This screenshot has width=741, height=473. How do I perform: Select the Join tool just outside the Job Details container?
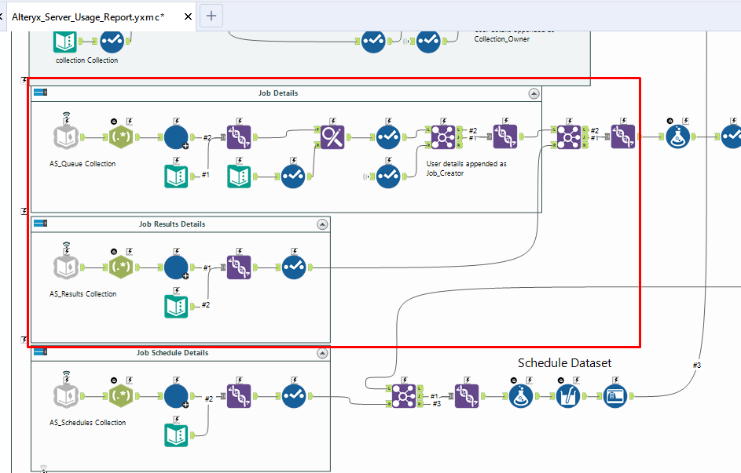tap(569, 136)
